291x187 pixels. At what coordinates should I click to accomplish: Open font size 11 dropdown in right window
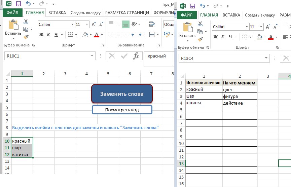click(261, 27)
